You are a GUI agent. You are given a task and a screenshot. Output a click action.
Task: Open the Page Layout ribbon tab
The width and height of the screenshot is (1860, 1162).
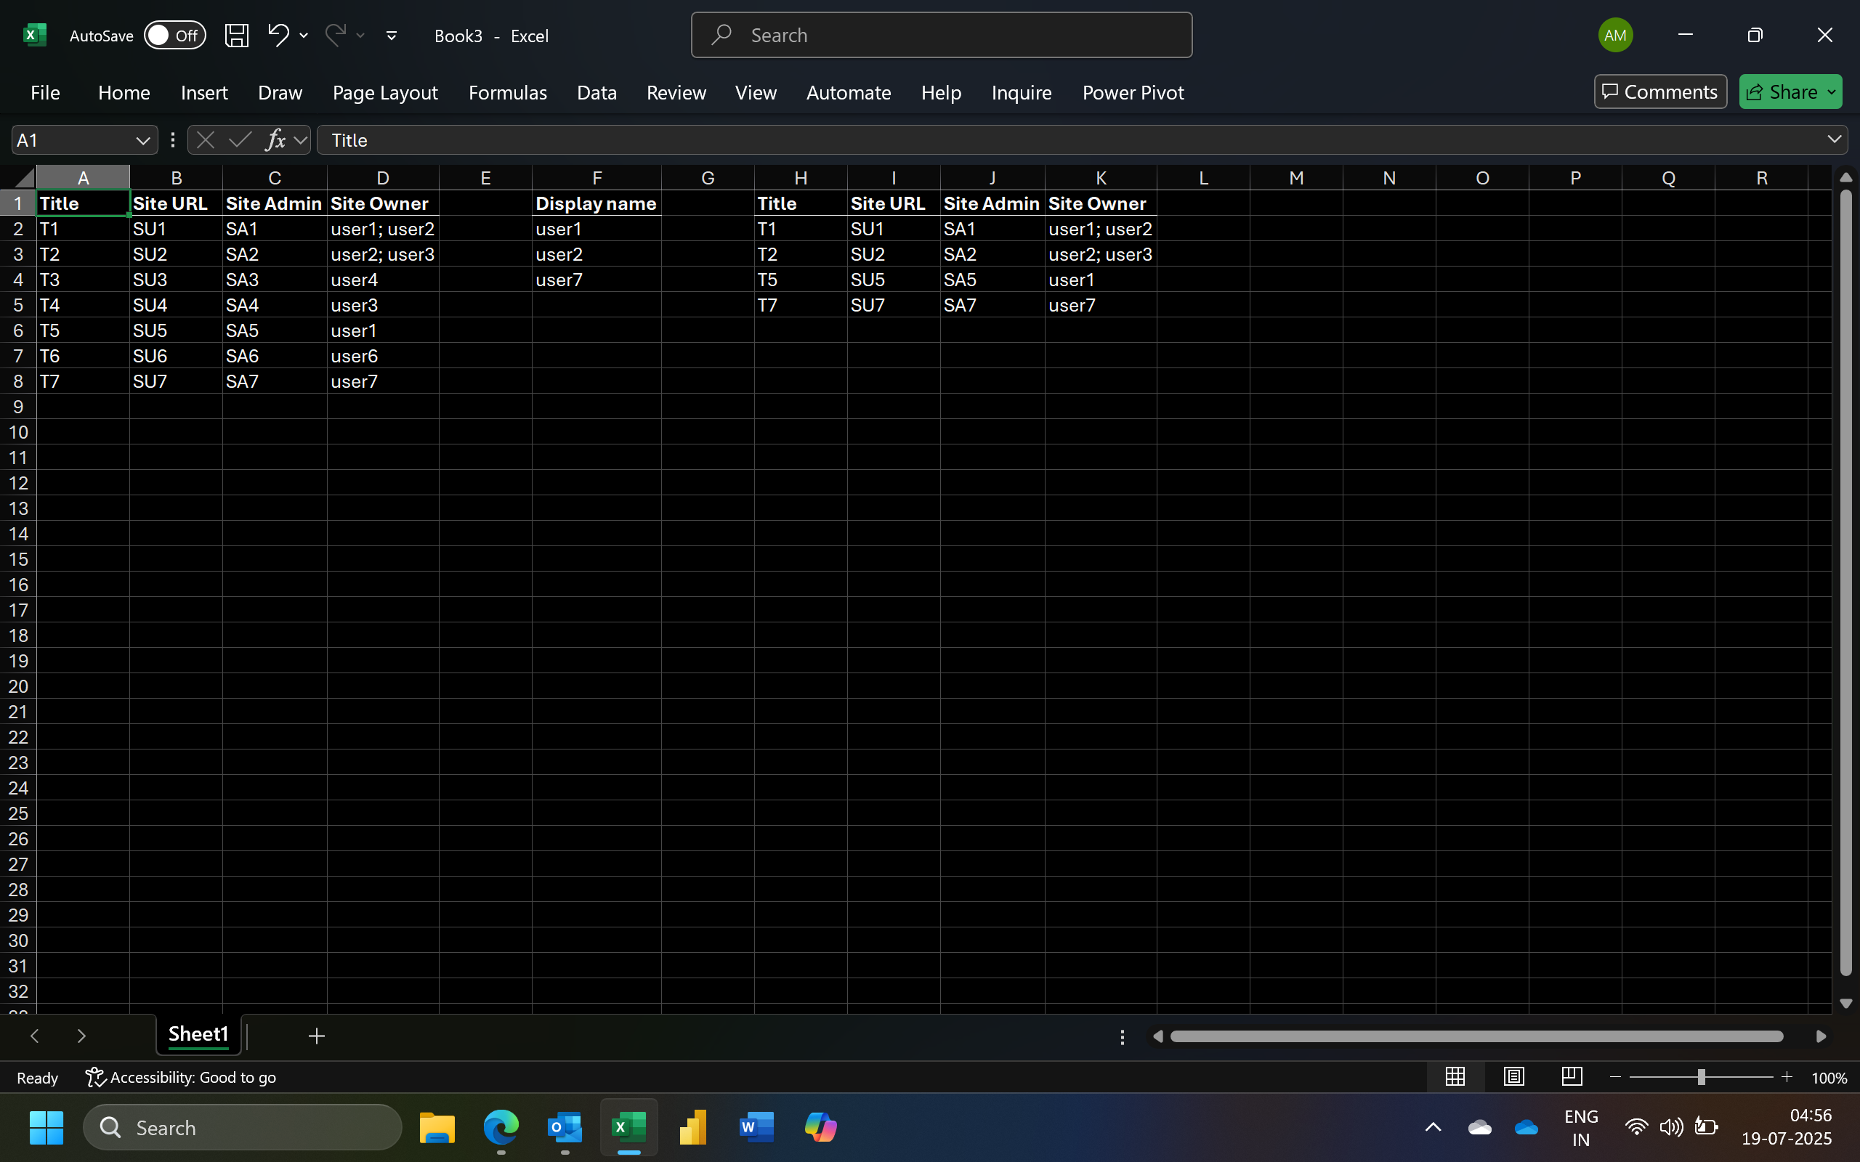pyautogui.click(x=385, y=92)
